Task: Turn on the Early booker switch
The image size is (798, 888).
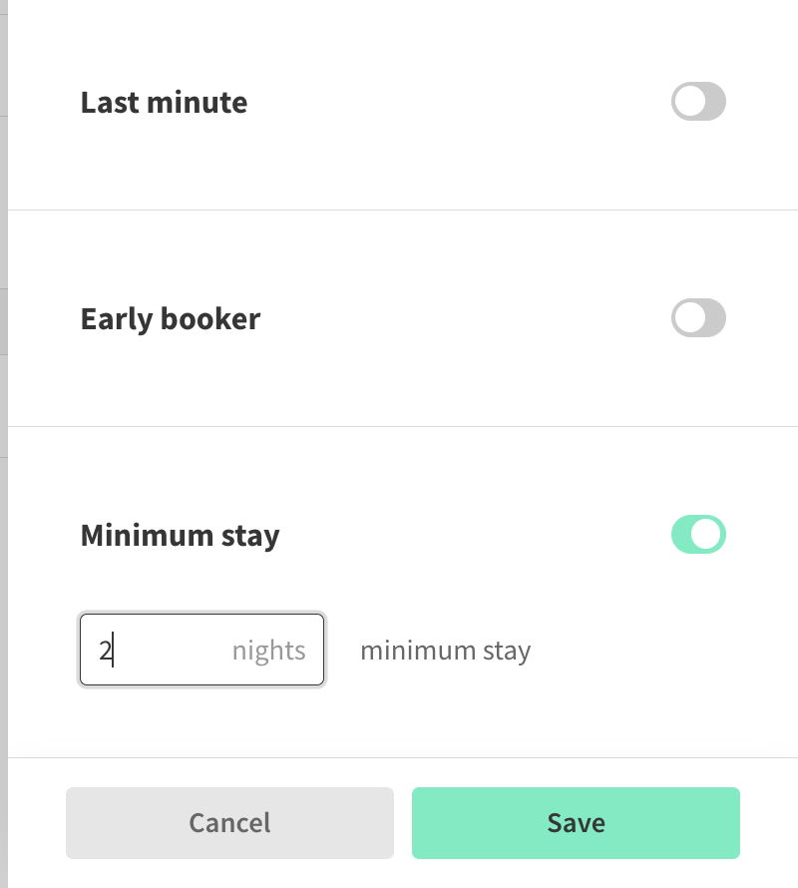Action: pyautogui.click(x=698, y=318)
